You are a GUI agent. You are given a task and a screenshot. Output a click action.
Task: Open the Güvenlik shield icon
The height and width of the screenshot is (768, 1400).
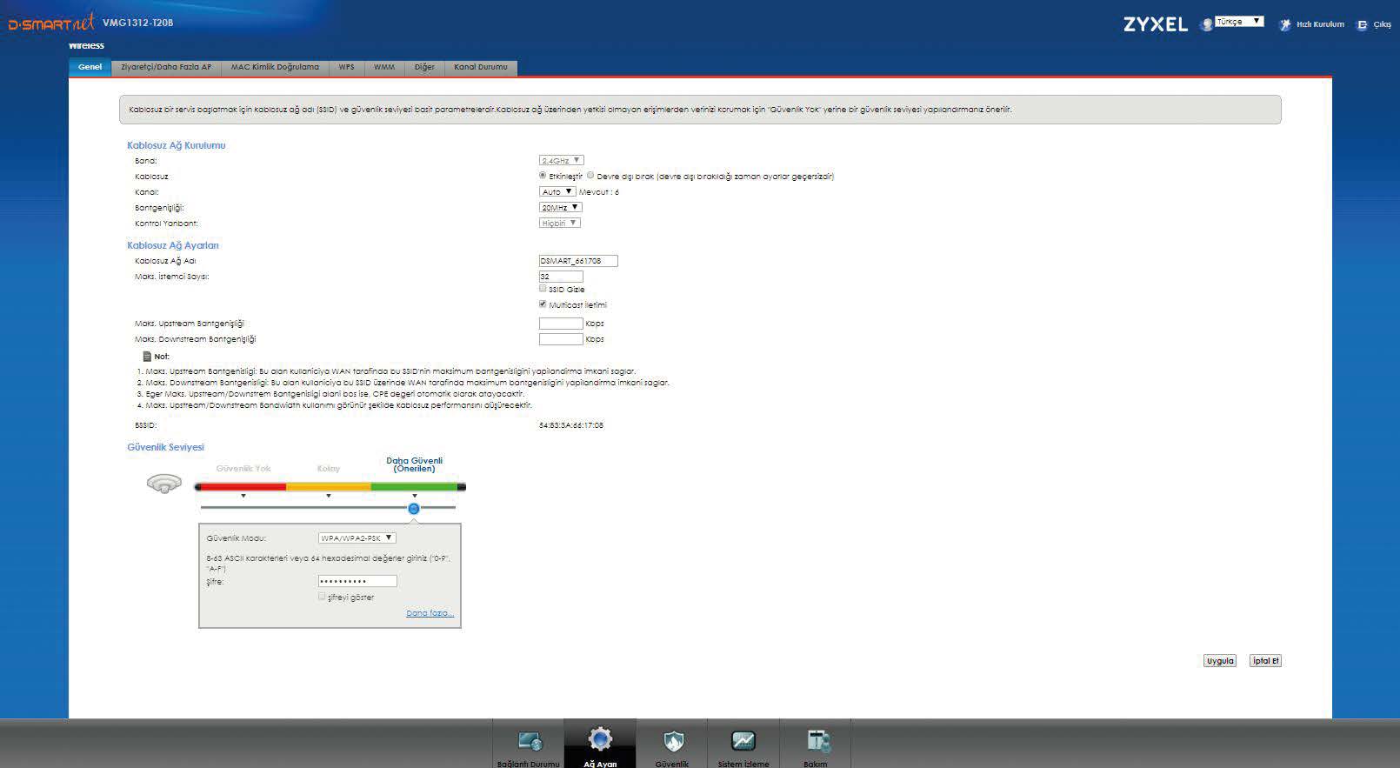pos(672,742)
